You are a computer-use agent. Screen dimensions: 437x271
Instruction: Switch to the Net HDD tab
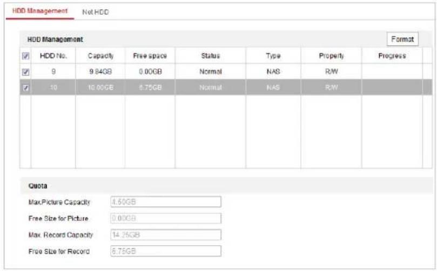pyautogui.click(x=95, y=12)
